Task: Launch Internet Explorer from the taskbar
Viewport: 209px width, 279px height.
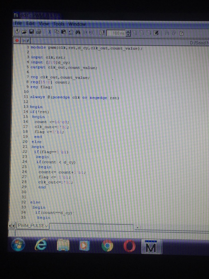Action: tap(41, 245)
